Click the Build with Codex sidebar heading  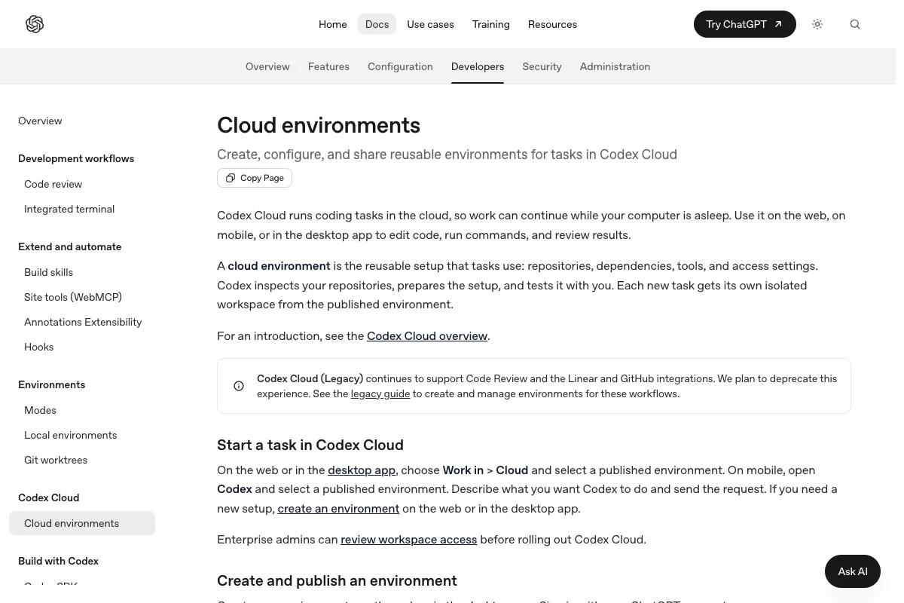[x=58, y=561]
